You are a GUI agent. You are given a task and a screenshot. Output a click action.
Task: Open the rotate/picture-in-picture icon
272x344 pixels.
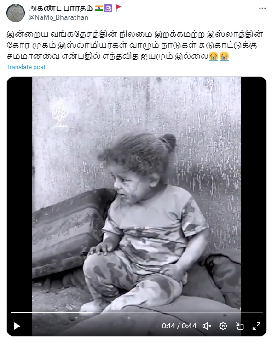pyautogui.click(x=240, y=326)
